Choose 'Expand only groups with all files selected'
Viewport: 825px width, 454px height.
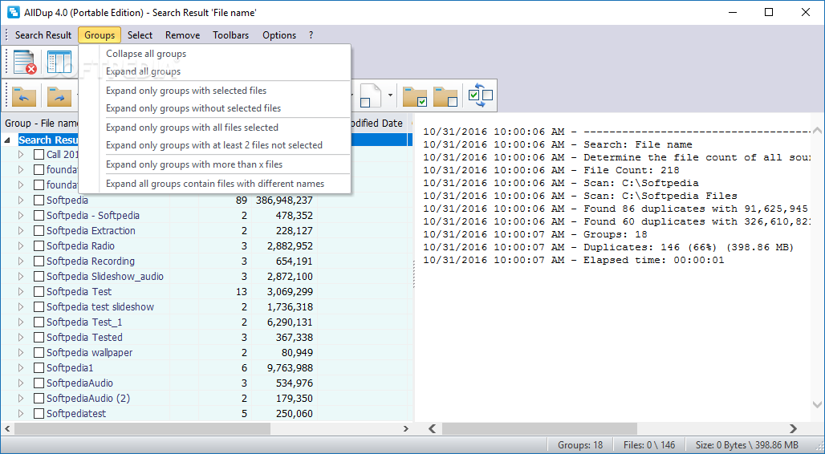(x=214, y=128)
